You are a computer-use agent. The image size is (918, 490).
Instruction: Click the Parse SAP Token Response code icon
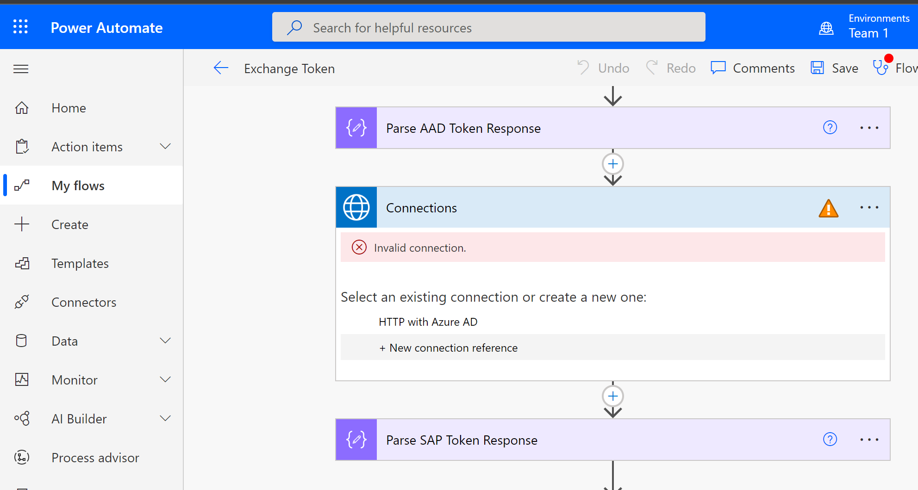click(x=356, y=440)
